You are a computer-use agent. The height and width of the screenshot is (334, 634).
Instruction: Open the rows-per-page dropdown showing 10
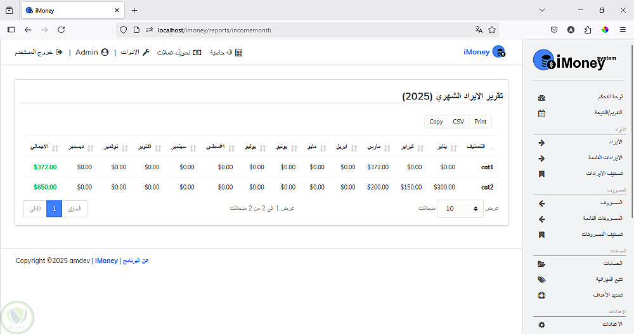pyautogui.click(x=460, y=209)
